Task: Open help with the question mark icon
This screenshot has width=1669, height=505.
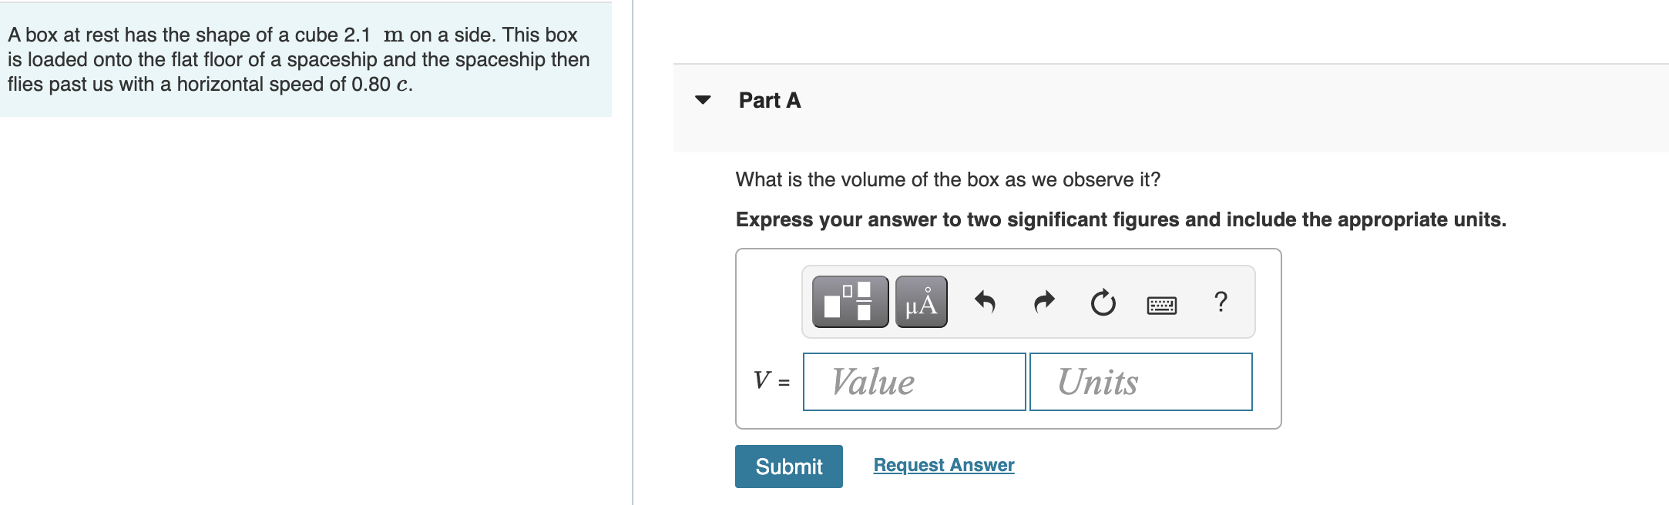Action: click(1220, 302)
